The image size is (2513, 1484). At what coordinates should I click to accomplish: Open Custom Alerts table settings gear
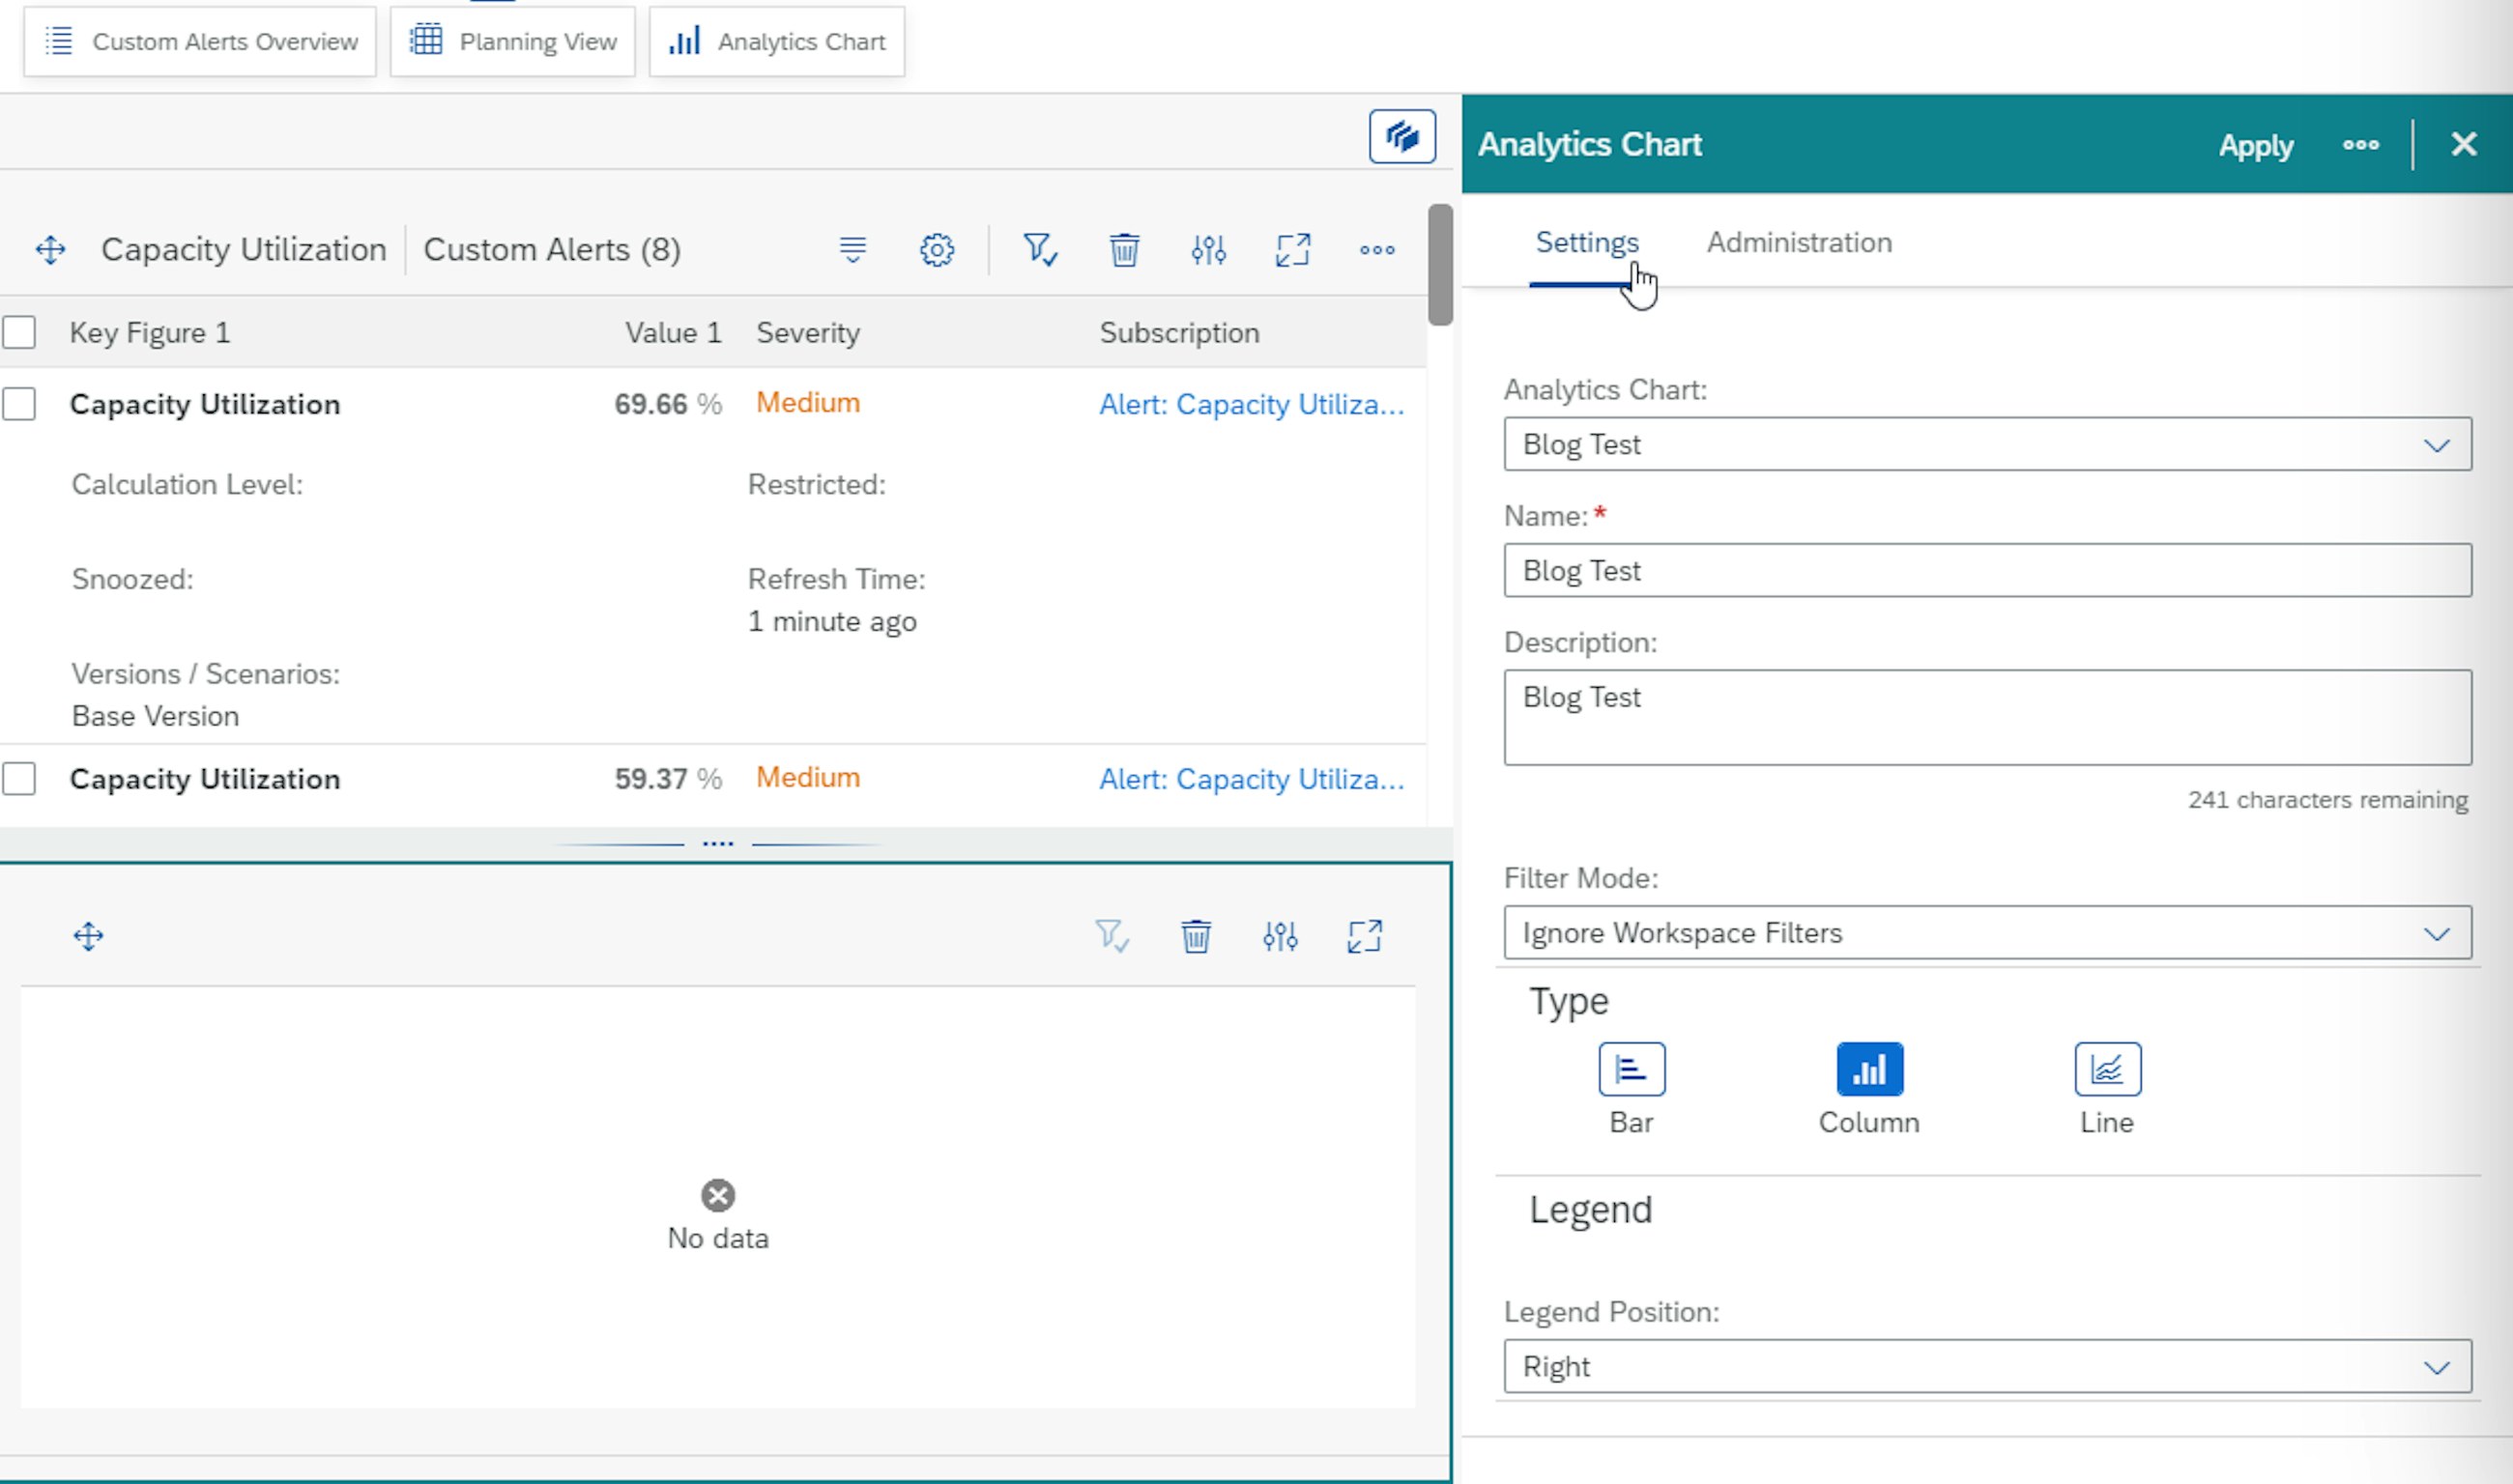click(937, 250)
